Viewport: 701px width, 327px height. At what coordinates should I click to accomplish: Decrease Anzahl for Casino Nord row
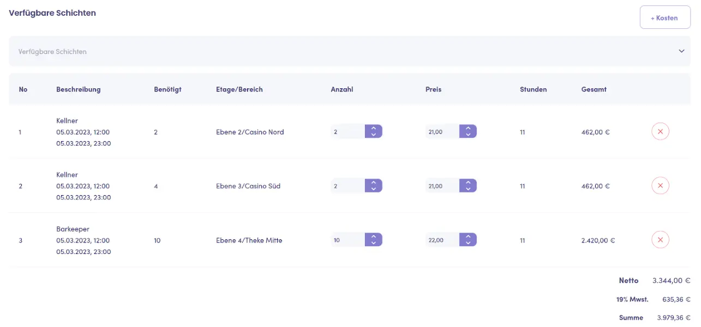pyautogui.click(x=373, y=135)
